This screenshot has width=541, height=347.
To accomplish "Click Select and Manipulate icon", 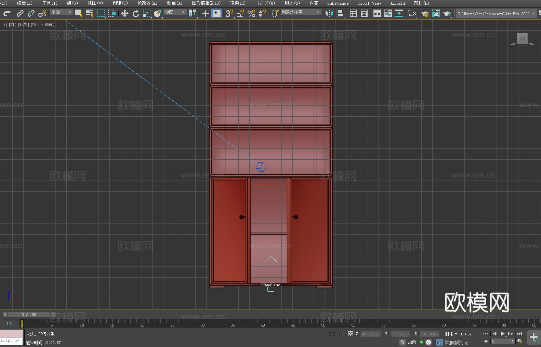I will pyautogui.click(x=206, y=13).
